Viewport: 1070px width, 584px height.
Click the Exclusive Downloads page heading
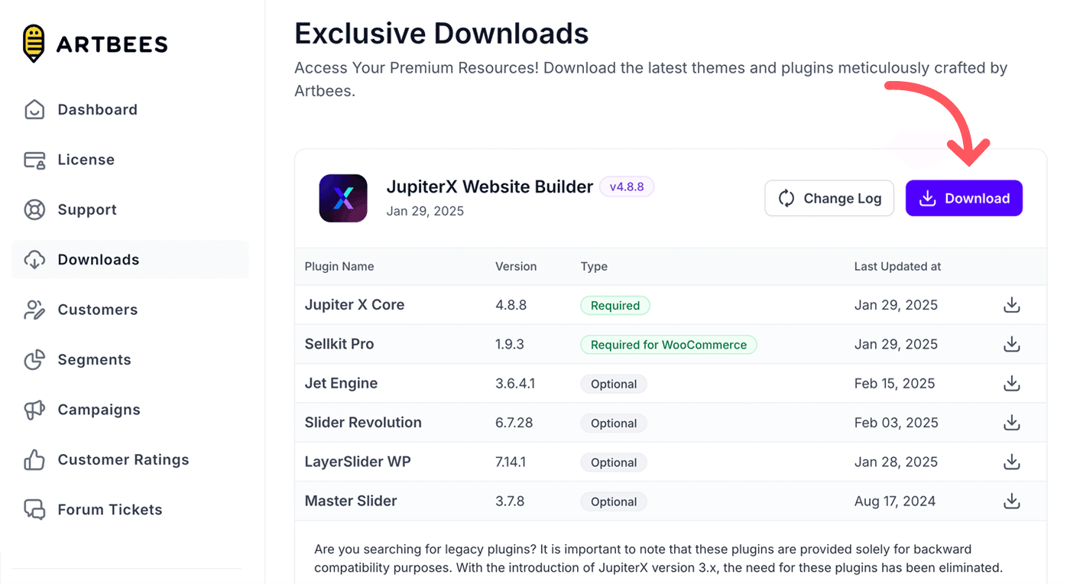[442, 34]
